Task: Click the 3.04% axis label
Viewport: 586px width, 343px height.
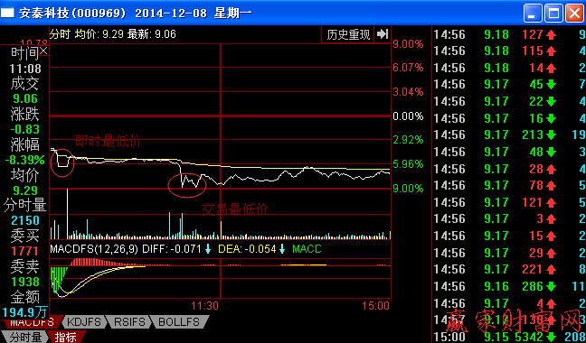Action: pos(408,92)
